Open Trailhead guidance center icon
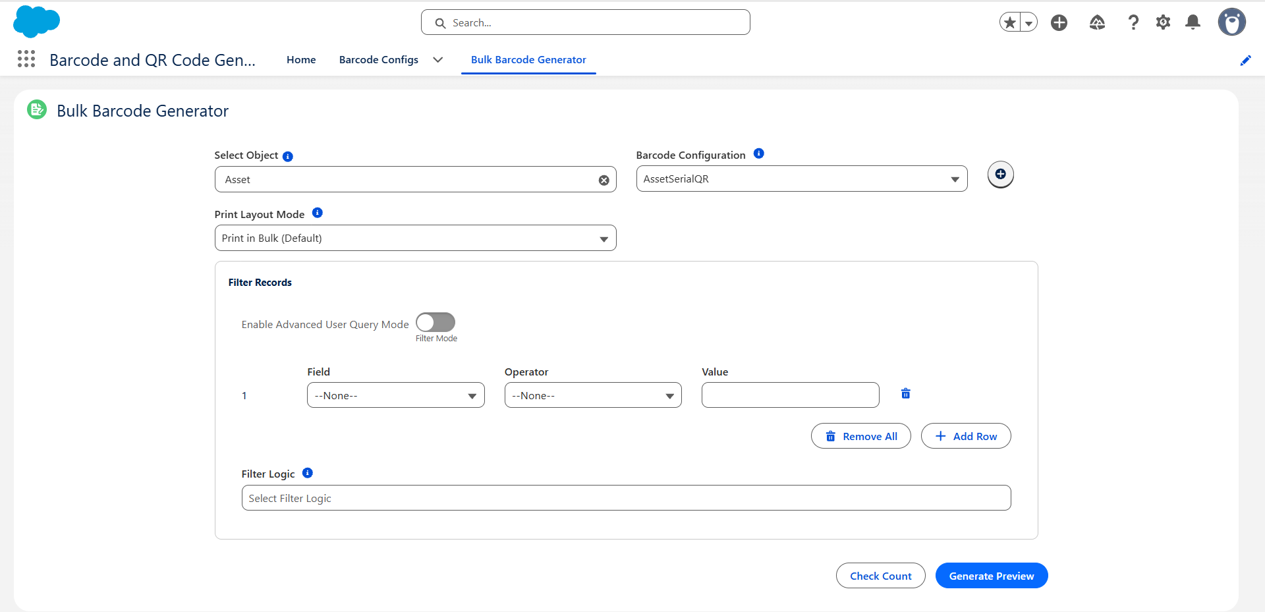This screenshot has width=1265, height=612. pos(1097,22)
